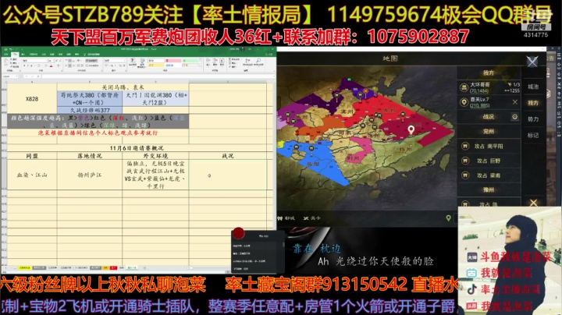This screenshot has width=562, height=315.
Task: Switch to the 我方 tab in map panel
Action: [533, 103]
